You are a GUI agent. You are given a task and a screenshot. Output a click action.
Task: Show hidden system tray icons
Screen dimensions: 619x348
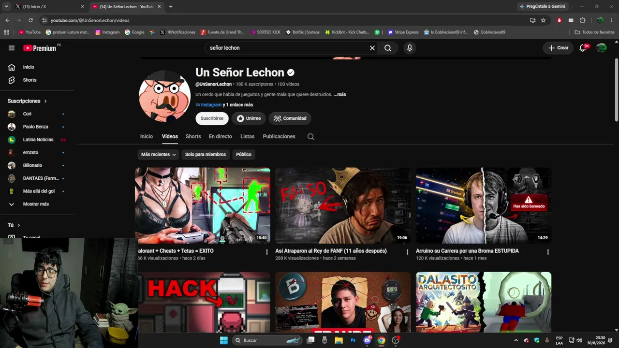coord(516,340)
